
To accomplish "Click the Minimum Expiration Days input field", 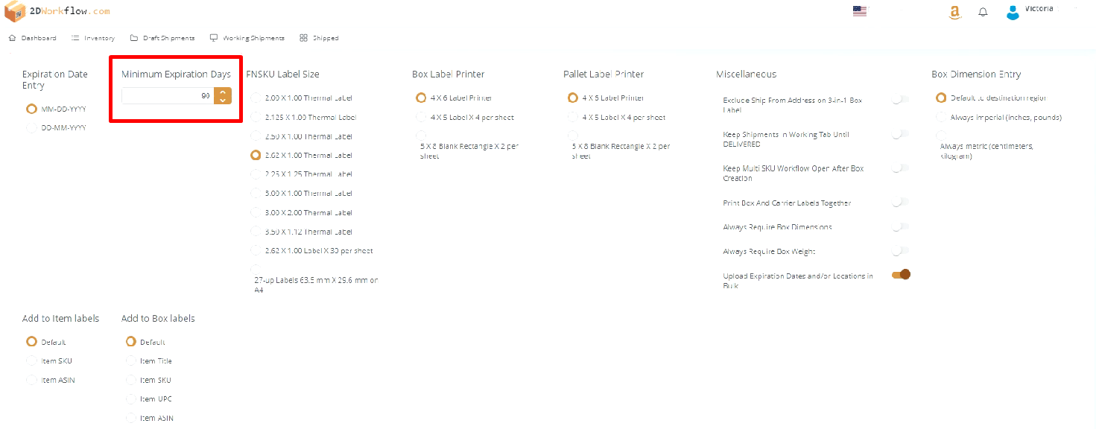I will pyautogui.click(x=168, y=96).
